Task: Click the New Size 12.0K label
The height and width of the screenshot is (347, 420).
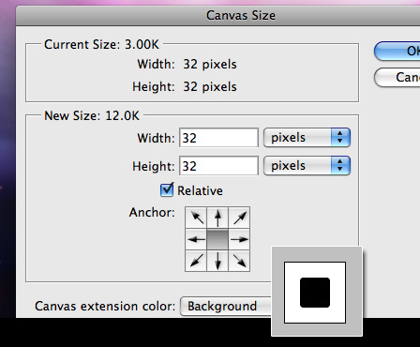Action: coord(92,115)
